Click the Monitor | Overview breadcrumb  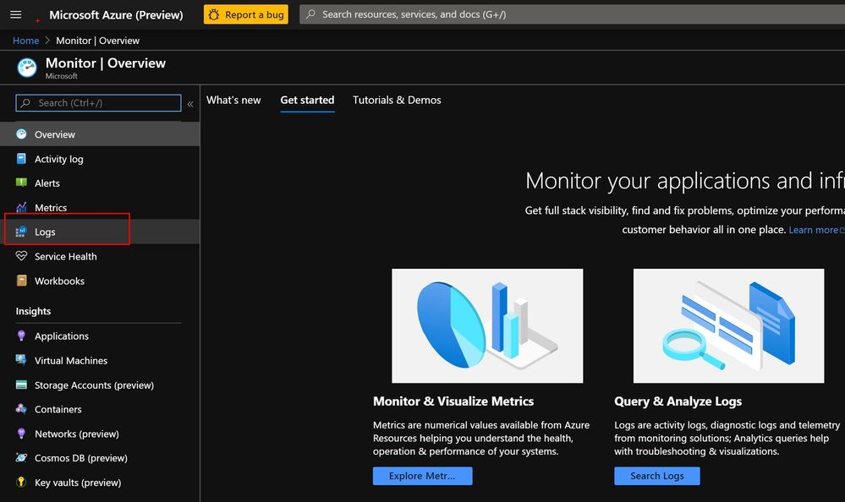[97, 41]
